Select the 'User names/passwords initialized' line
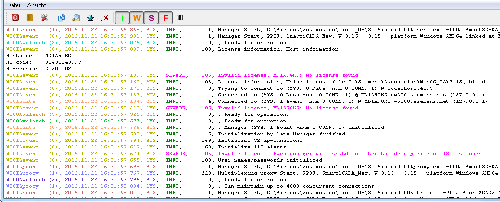Screen dimensions: 500x202 point(270,160)
